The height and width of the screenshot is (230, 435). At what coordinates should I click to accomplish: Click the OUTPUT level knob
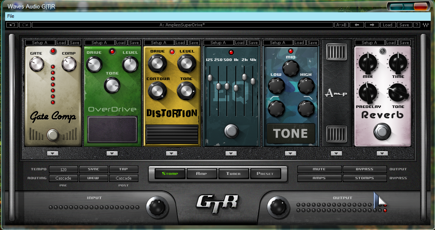pos(278,207)
